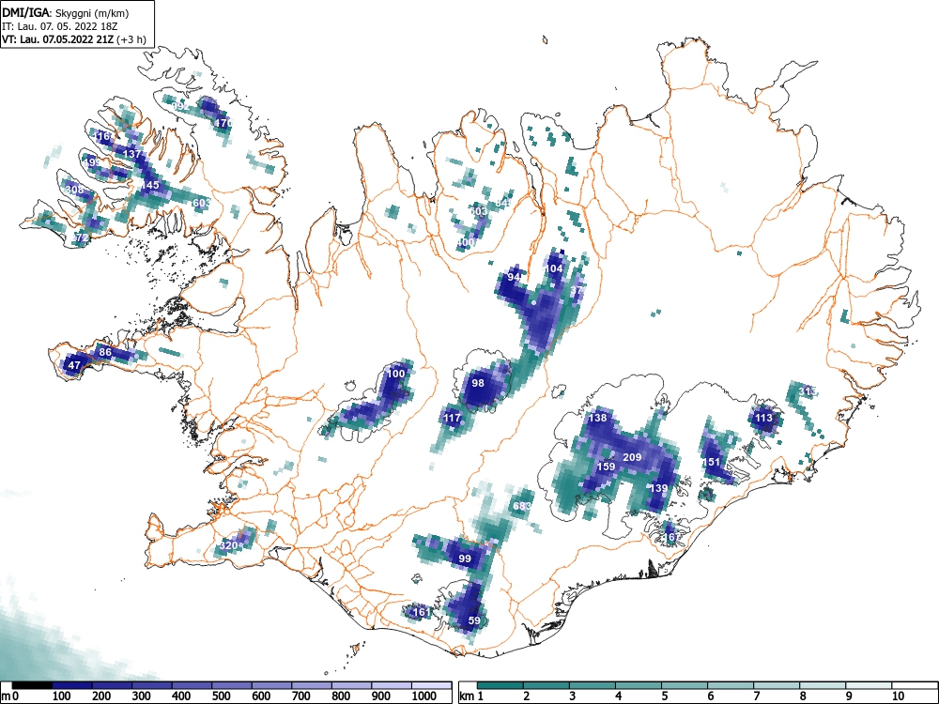
Task: Click the "1000" label on the meter legend
Action: click(x=424, y=696)
